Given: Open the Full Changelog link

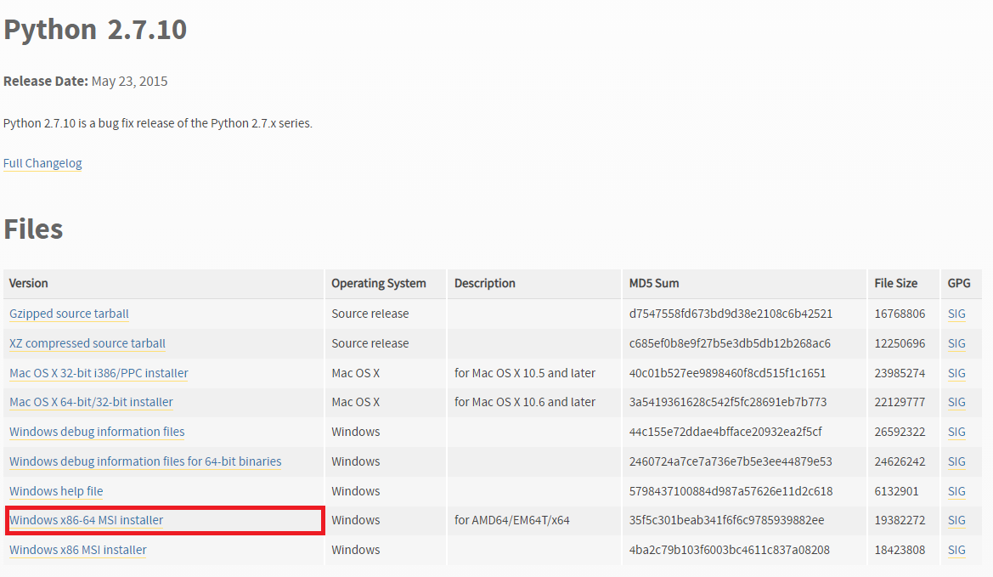Looking at the screenshot, I should pyautogui.click(x=42, y=163).
